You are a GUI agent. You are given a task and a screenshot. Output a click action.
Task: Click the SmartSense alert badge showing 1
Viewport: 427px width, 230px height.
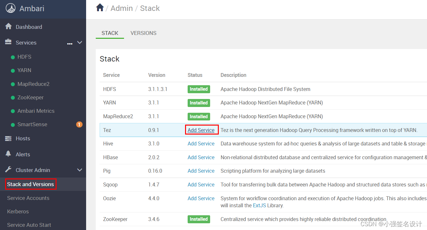pyautogui.click(x=79, y=124)
